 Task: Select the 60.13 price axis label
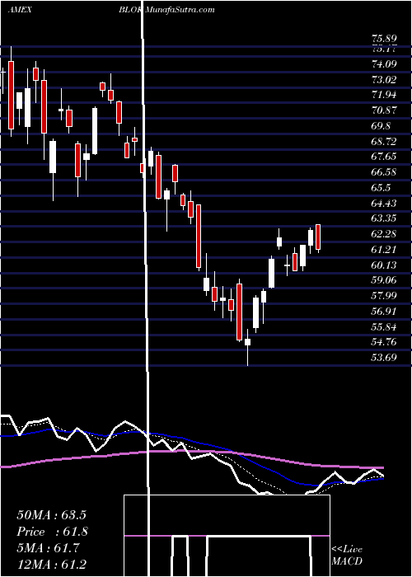pos(383,265)
